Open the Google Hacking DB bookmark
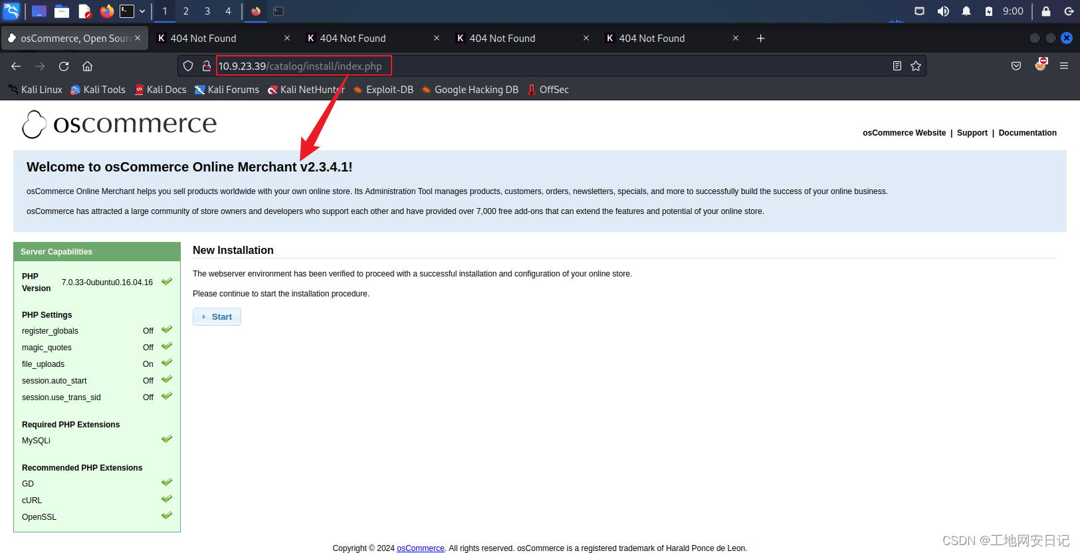This screenshot has height=553, width=1080. tap(470, 90)
